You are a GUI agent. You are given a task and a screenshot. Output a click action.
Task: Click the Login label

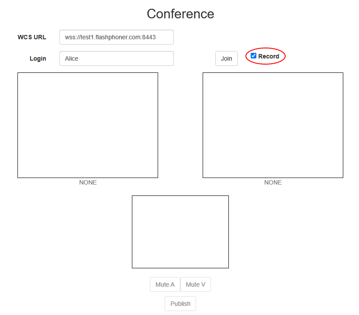(x=38, y=58)
